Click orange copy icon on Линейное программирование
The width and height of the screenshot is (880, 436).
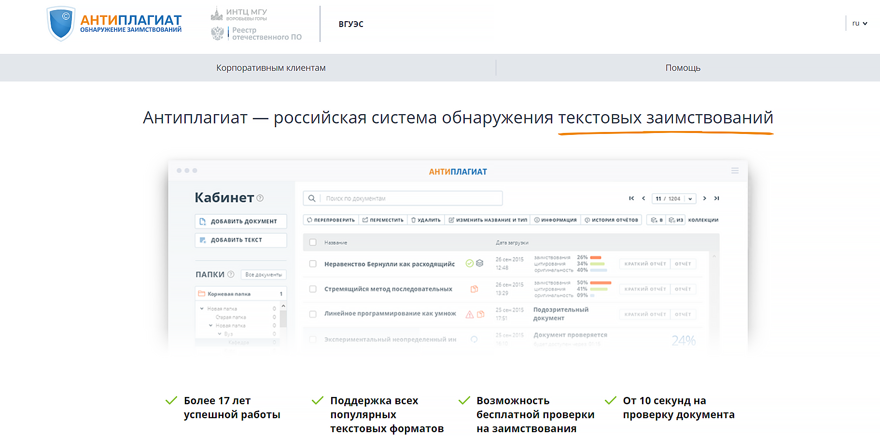(480, 314)
